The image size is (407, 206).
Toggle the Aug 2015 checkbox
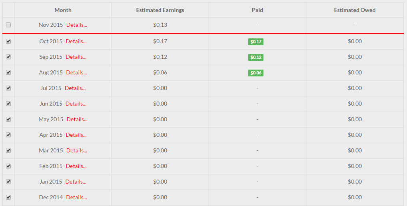(x=8, y=72)
